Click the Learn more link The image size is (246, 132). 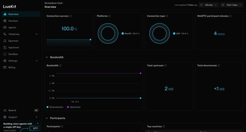[x=10, y=130]
